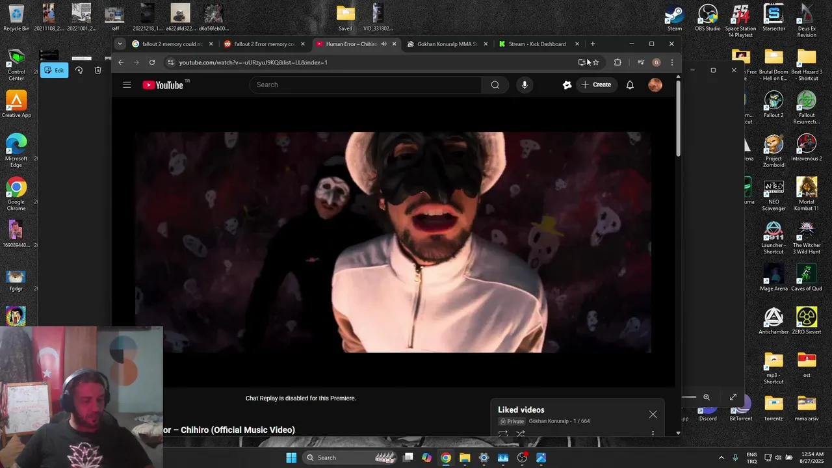Focus the YouTube search field
This screenshot has width=832, height=468.
tap(366, 84)
